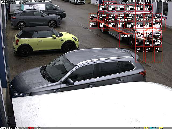
Task: Click the REC indicator in status bar
Action: point(153,128)
